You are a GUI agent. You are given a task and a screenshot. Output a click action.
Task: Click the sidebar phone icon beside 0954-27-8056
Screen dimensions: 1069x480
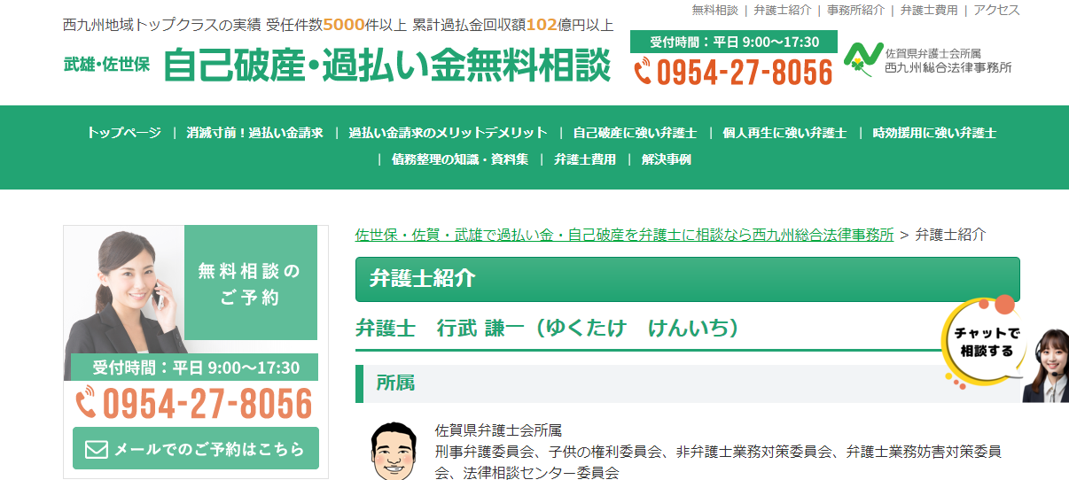tap(86, 404)
